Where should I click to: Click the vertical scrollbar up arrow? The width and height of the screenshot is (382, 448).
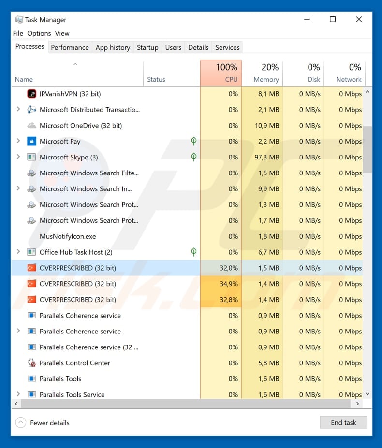coord(367,92)
